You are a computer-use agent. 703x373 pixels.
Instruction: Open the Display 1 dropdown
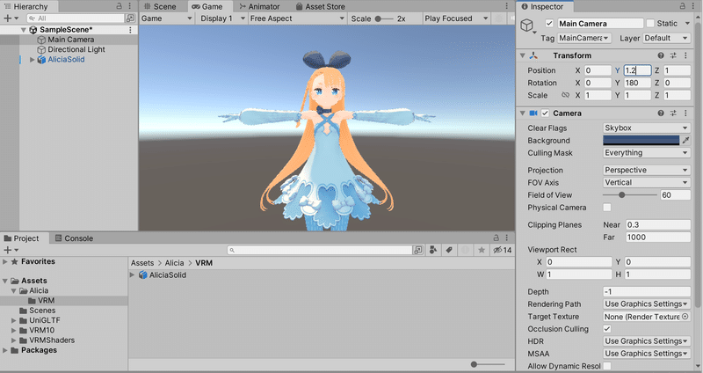(222, 18)
